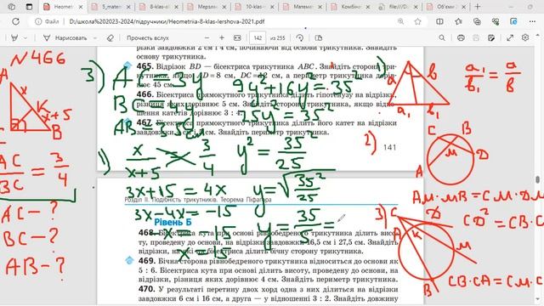Open the Favorites list icon
The width and height of the screenshot is (544, 306).
(x=458, y=21)
